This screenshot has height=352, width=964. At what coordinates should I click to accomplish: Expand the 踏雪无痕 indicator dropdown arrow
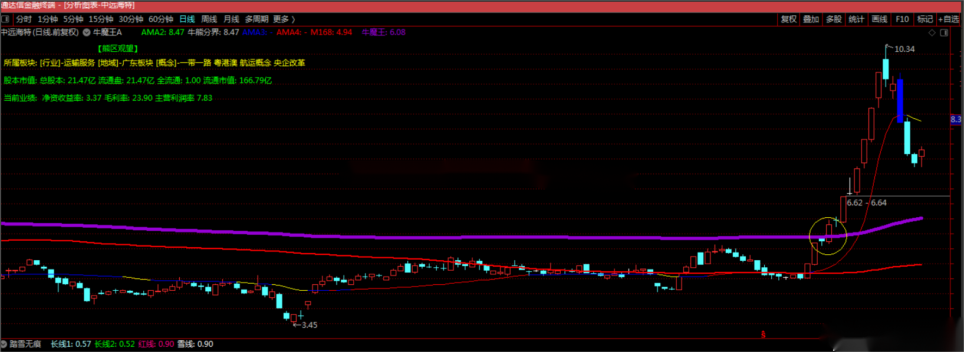4,344
